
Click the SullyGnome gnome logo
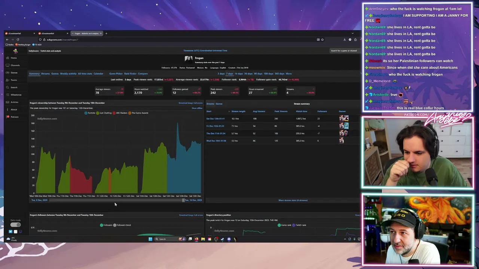(x=15, y=51)
